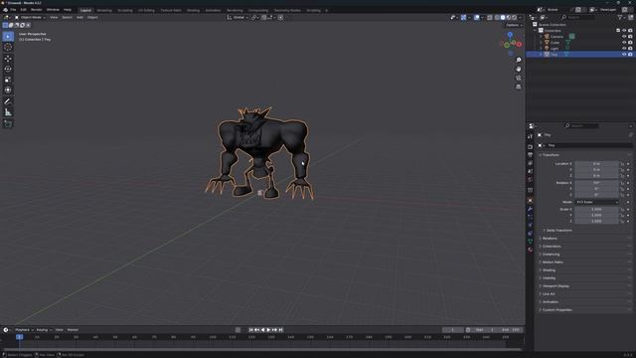The image size is (636, 358).
Task: Switch perspective/orthographic grid icon in viewport
Action: click(x=519, y=87)
